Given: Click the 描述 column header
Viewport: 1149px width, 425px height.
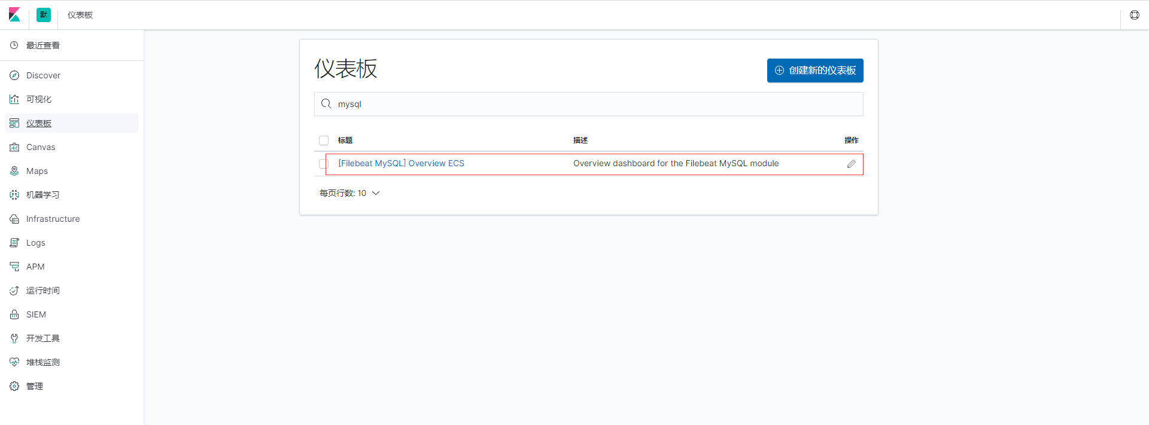Looking at the screenshot, I should coord(580,140).
